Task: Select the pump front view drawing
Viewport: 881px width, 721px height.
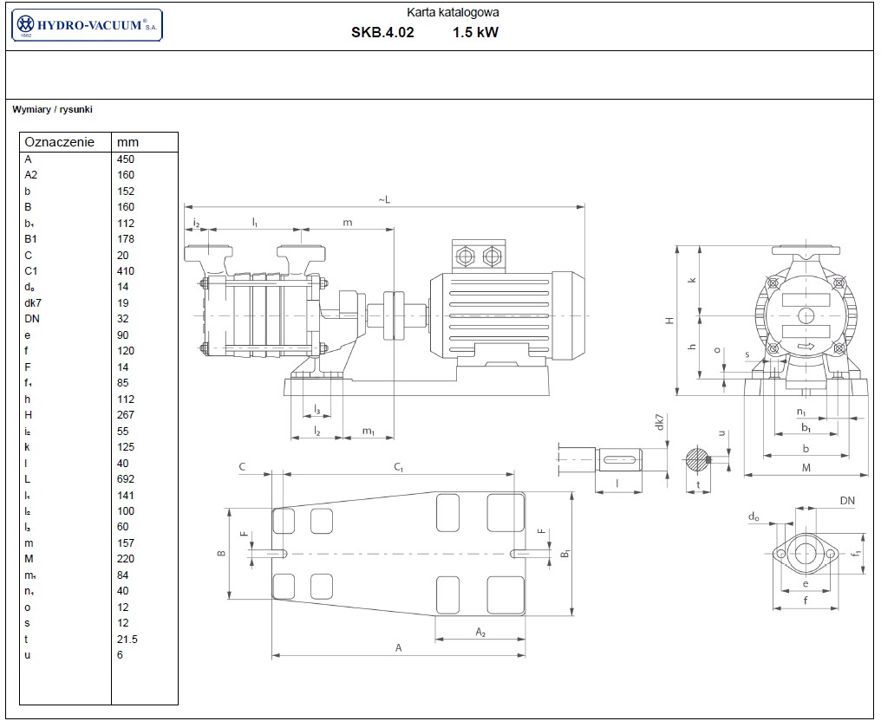Action: [x=806, y=319]
